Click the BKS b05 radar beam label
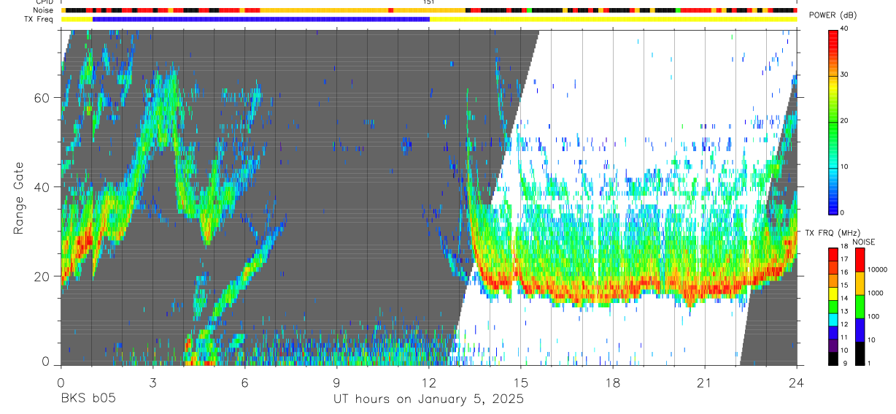 pos(88,399)
